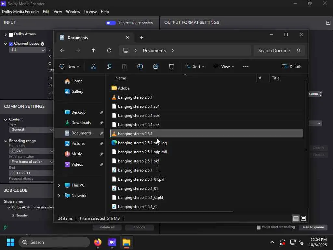The image size is (333, 250).
Task: Expand the Dolby Atmos input section
Action: 6,35
